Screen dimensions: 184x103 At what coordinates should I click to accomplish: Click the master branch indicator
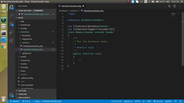(15, 101)
